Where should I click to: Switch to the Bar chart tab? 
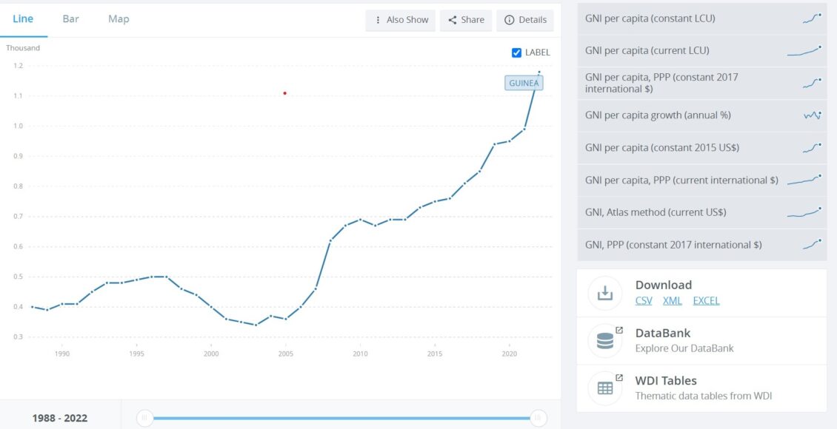(70, 18)
